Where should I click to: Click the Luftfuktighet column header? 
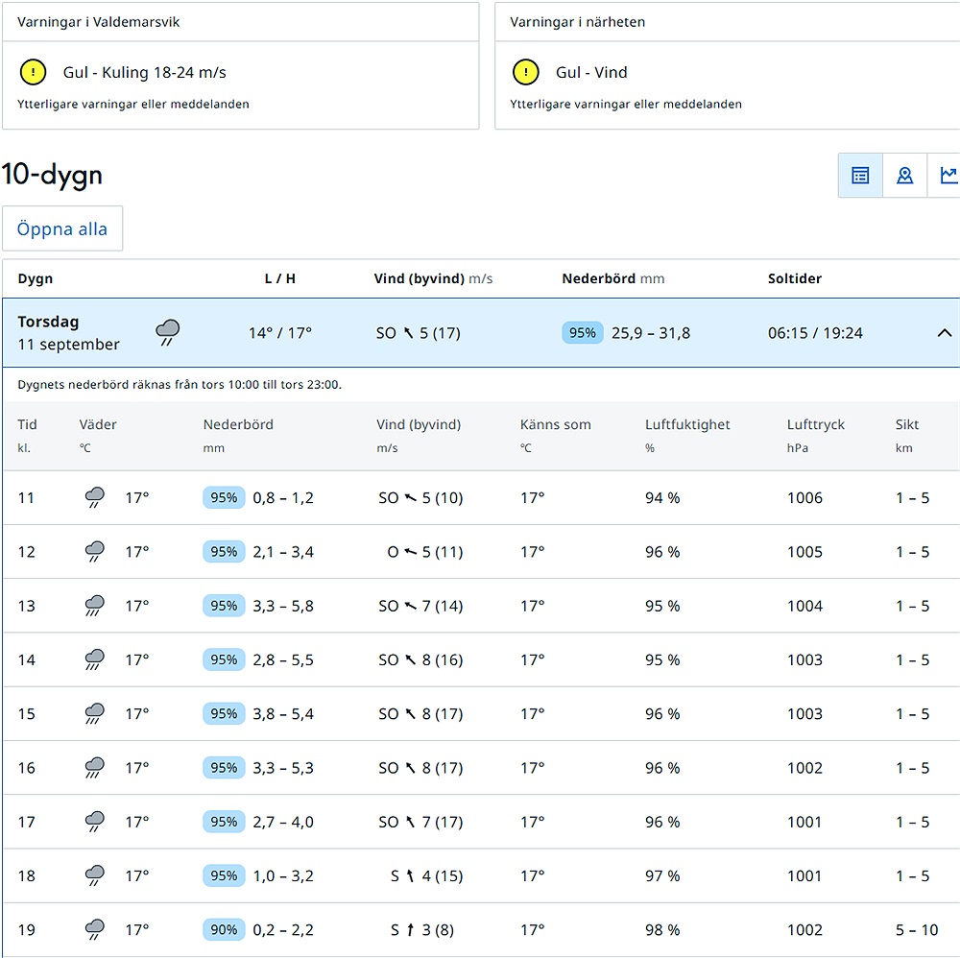pyautogui.click(x=687, y=425)
